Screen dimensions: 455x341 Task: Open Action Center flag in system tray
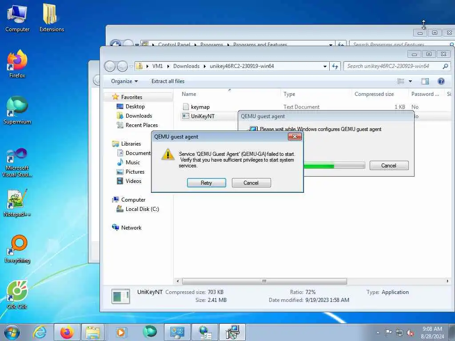(388, 332)
